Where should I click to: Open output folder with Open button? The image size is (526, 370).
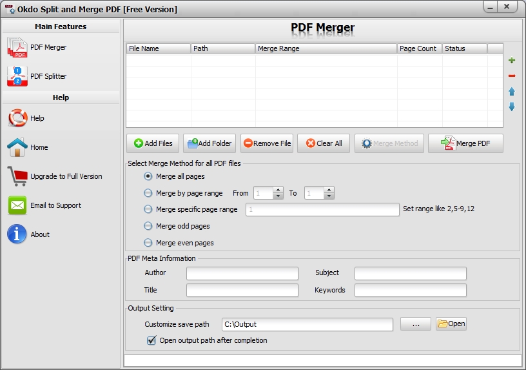(x=451, y=324)
